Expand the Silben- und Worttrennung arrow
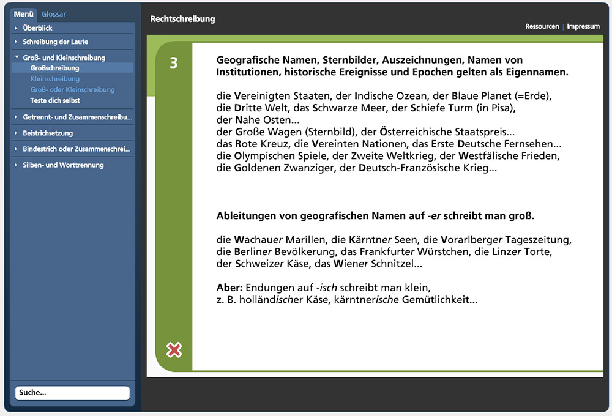Screen dimensions: 612x416 [x=16, y=165]
